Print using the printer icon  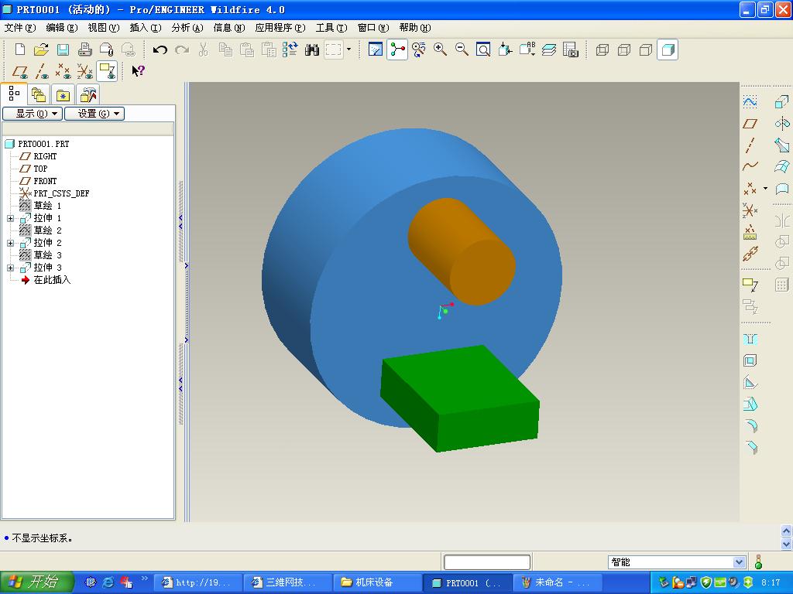point(85,49)
